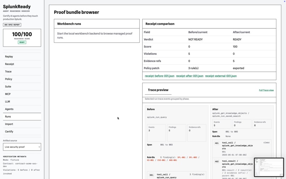The image size is (286, 179).
Task: Click the Receipt comparison heading
Action: tap(160, 24)
